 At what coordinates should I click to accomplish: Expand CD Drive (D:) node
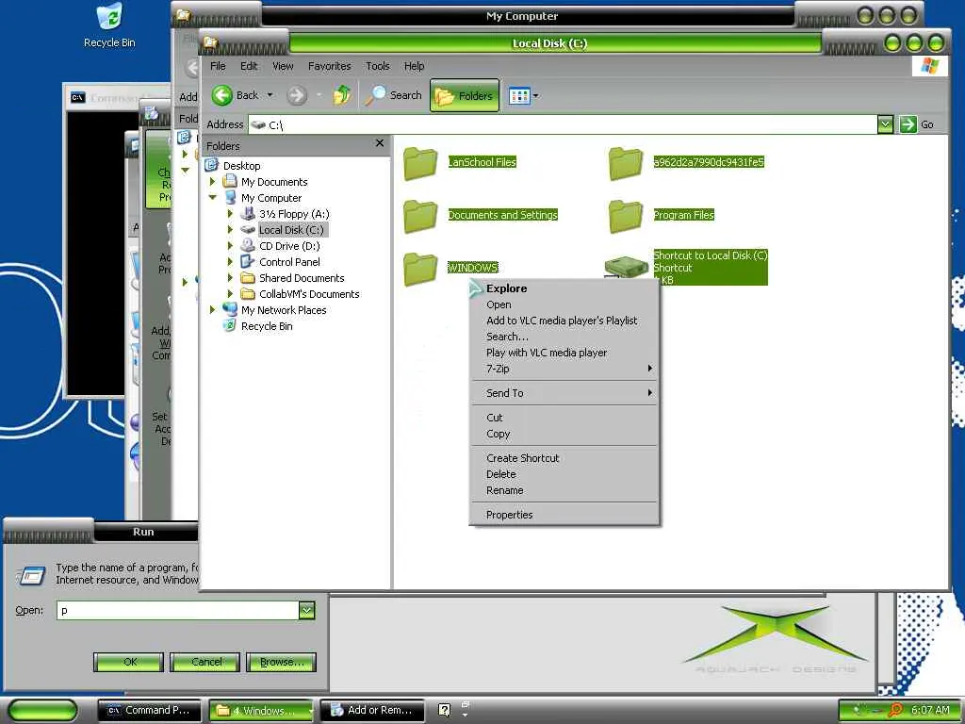point(230,246)
